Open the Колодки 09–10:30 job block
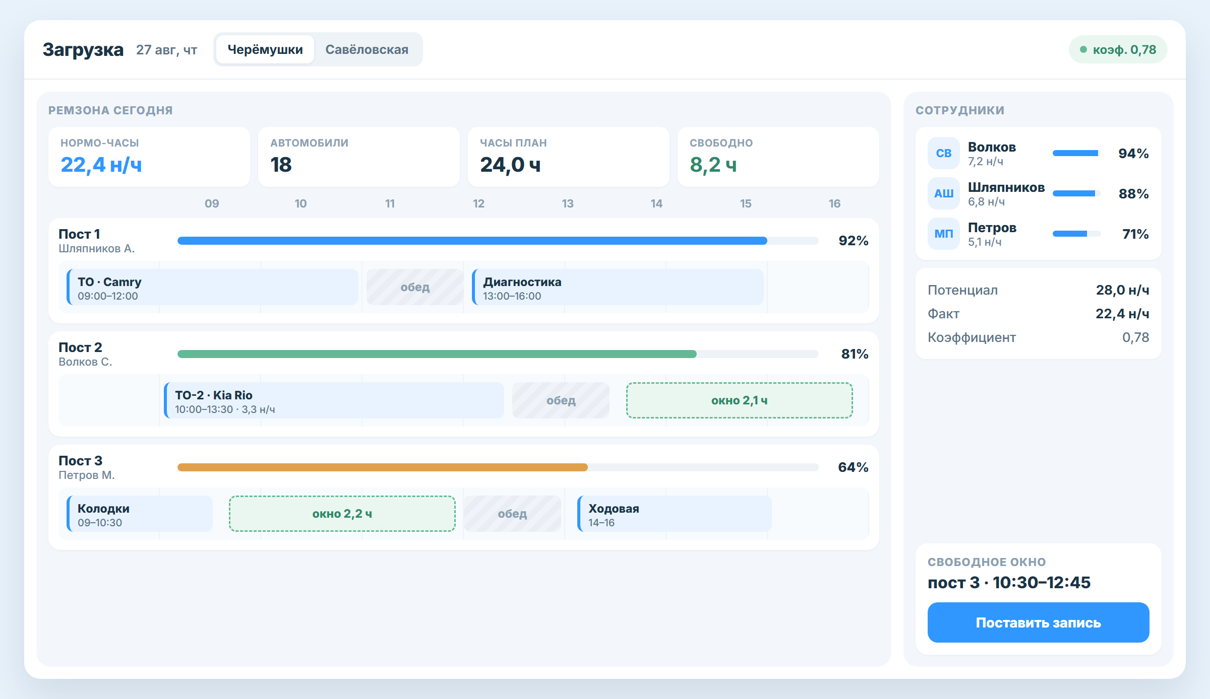Image resolution: width=1210 pixels, height=699 pixels. pos(140,514)
